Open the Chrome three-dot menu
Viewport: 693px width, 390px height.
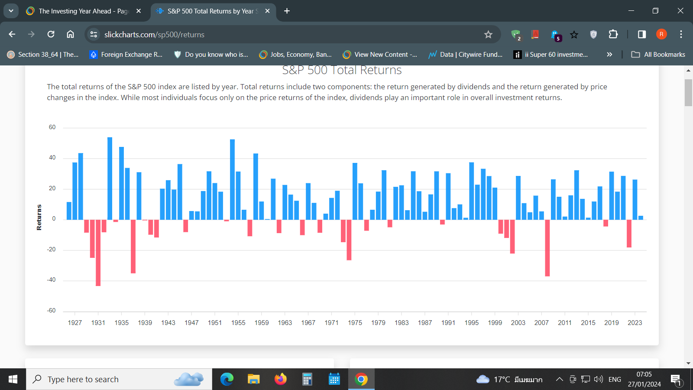pyautogui.click(x=681, y=34)
